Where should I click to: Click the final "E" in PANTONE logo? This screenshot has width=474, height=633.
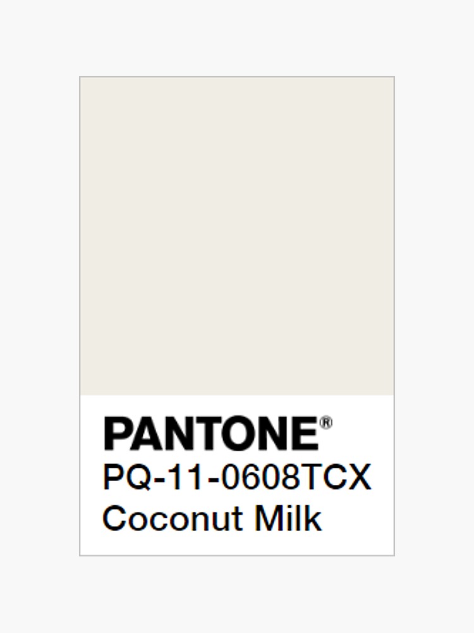[305, 434]
